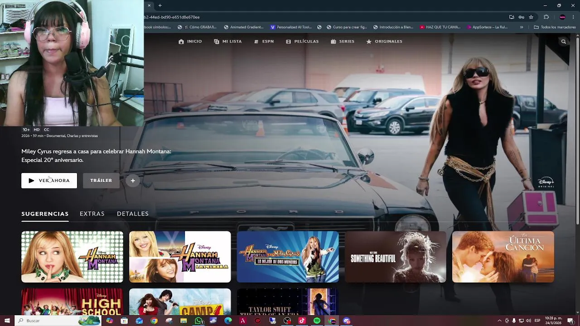Open La Última Canción thumbnail
The image size is (580, 326).
coord(503,257)
